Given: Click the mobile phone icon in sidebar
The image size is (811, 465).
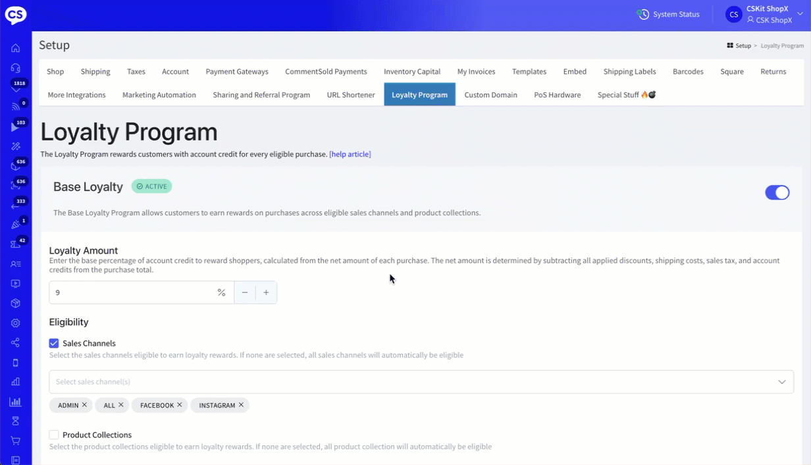Looking at the screenshot, I should [16, 362].
